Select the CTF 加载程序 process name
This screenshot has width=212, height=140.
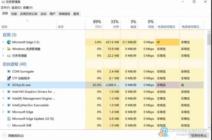point(21,78)
